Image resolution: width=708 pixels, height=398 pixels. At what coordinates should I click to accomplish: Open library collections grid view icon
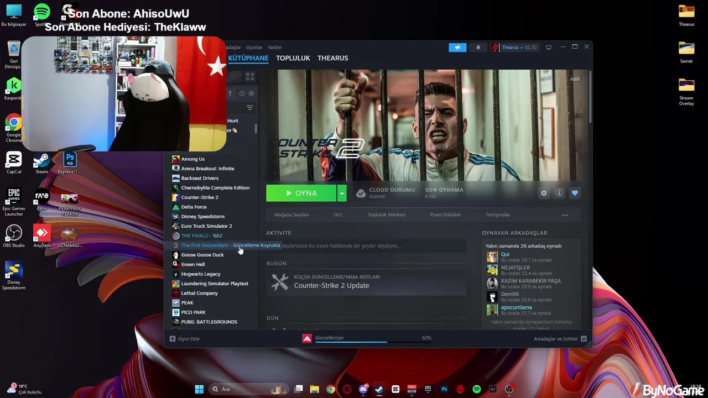[250, 76]
